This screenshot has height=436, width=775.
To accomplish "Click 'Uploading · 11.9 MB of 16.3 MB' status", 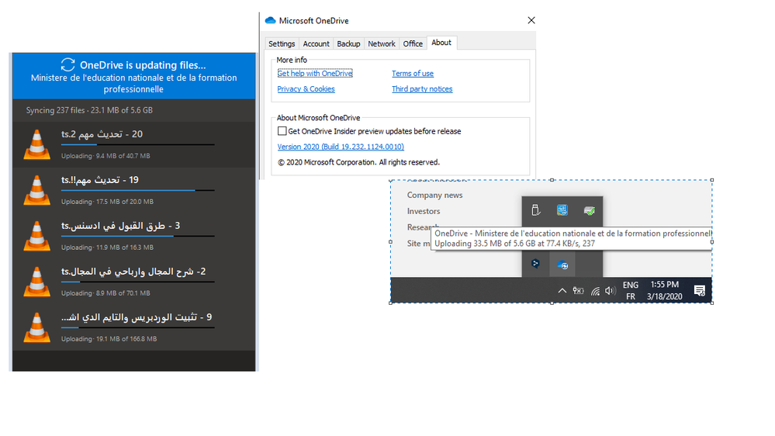I will pyautogui.click(x=107, y=247).
